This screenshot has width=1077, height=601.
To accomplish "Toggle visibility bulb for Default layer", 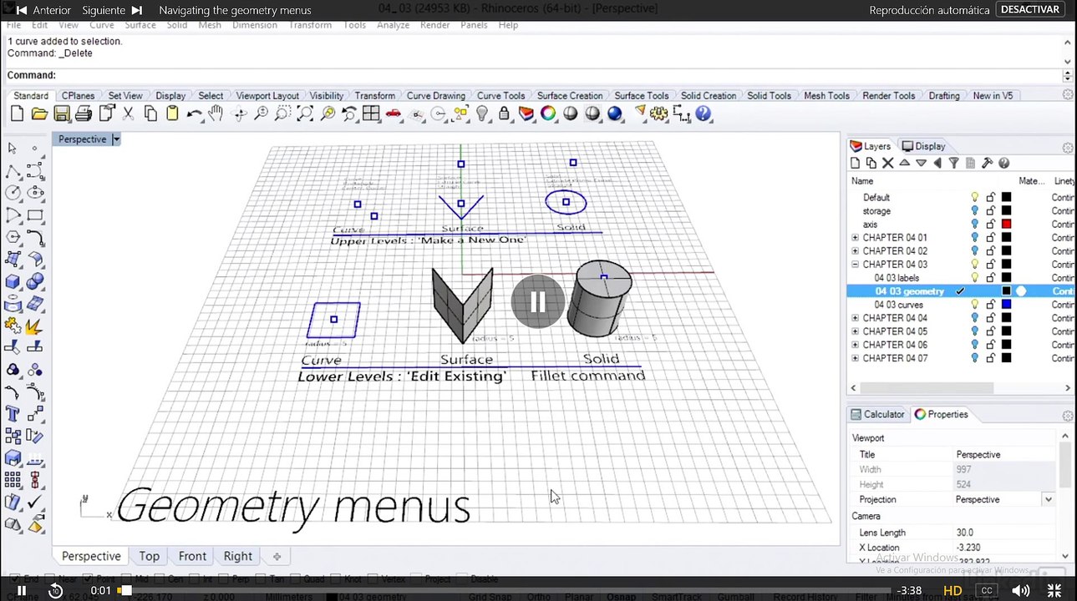I will coord(974,198).
